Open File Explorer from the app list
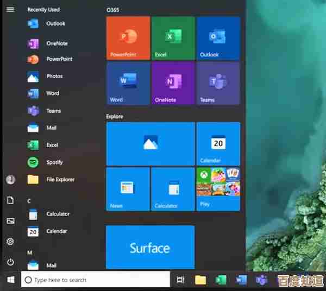The width and height of the screenshot is (326, 291). (51, 180)
